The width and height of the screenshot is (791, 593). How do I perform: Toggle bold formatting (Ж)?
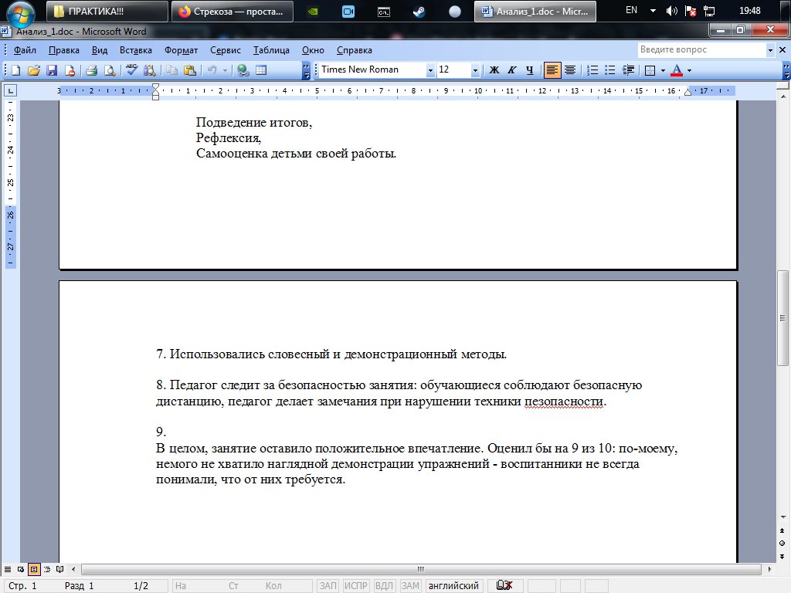(494, 70)
